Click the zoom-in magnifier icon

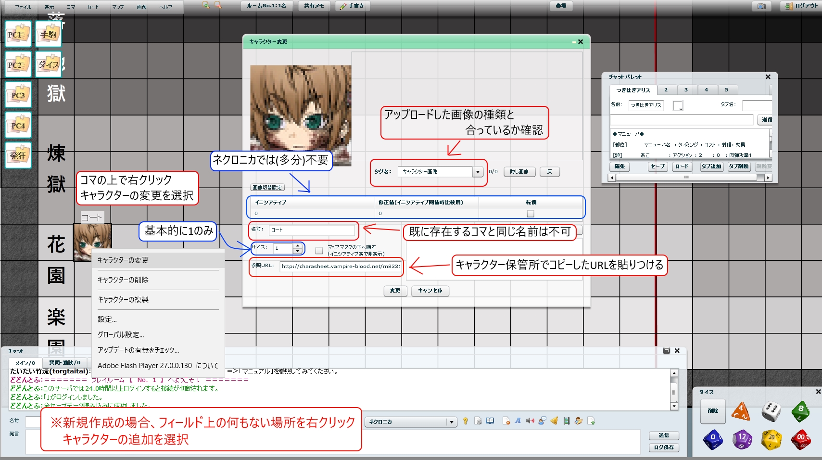pos(206,5)
